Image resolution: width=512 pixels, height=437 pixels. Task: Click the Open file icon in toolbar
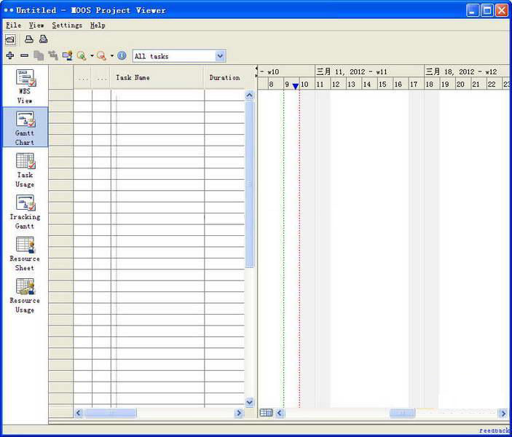tap(10, 39)
